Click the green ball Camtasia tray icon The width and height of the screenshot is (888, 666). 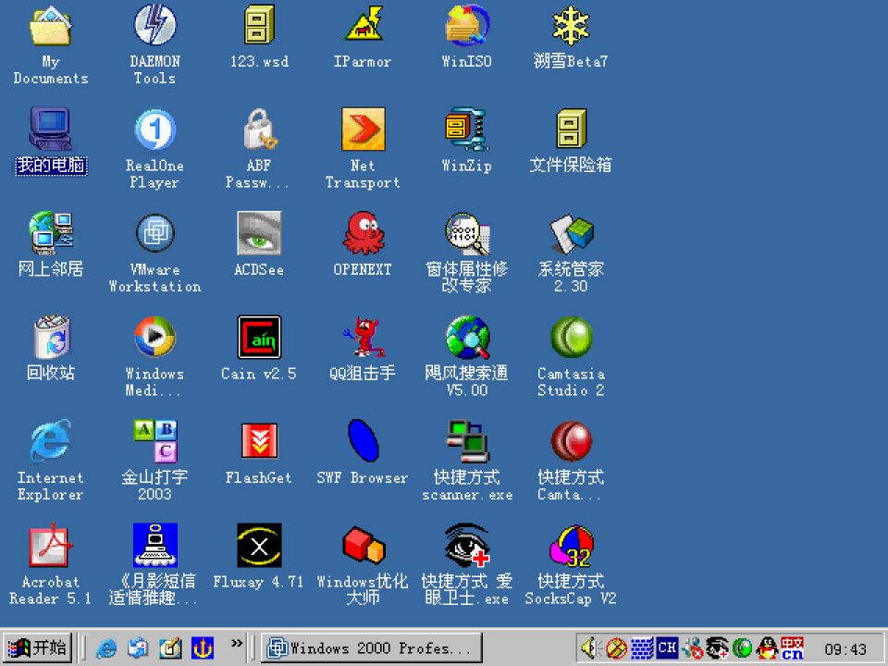pyautogui.click(x=743, y=648)
